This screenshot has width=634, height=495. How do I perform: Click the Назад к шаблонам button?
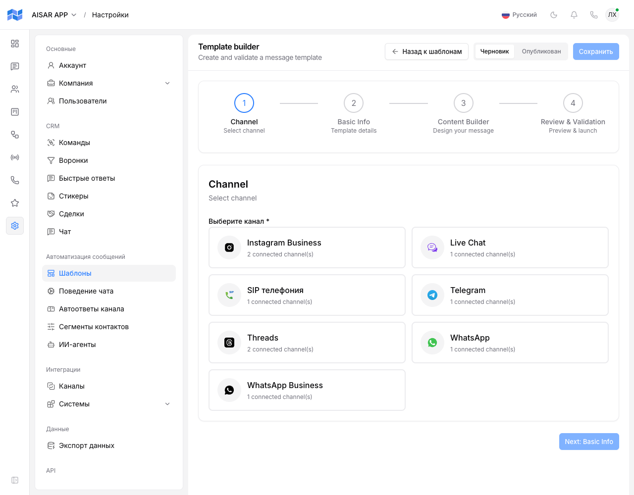(x=426, y=51)
